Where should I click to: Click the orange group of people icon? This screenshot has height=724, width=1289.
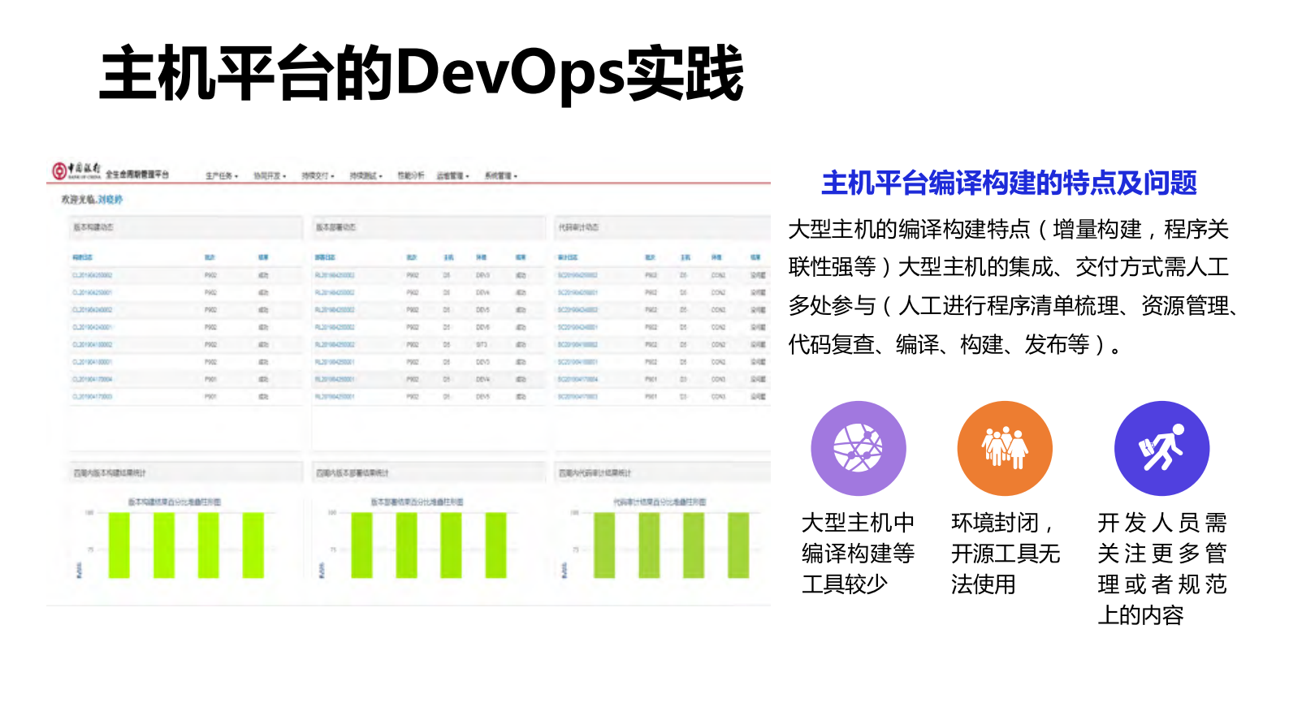click(x=1005, y=448)
